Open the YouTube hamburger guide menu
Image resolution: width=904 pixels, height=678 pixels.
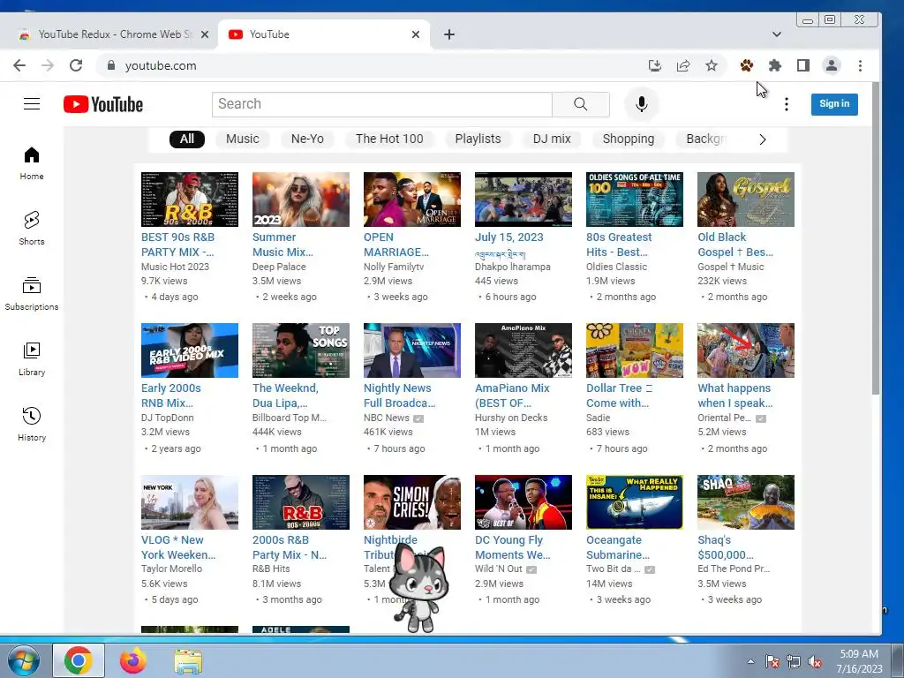click(32, 104)
